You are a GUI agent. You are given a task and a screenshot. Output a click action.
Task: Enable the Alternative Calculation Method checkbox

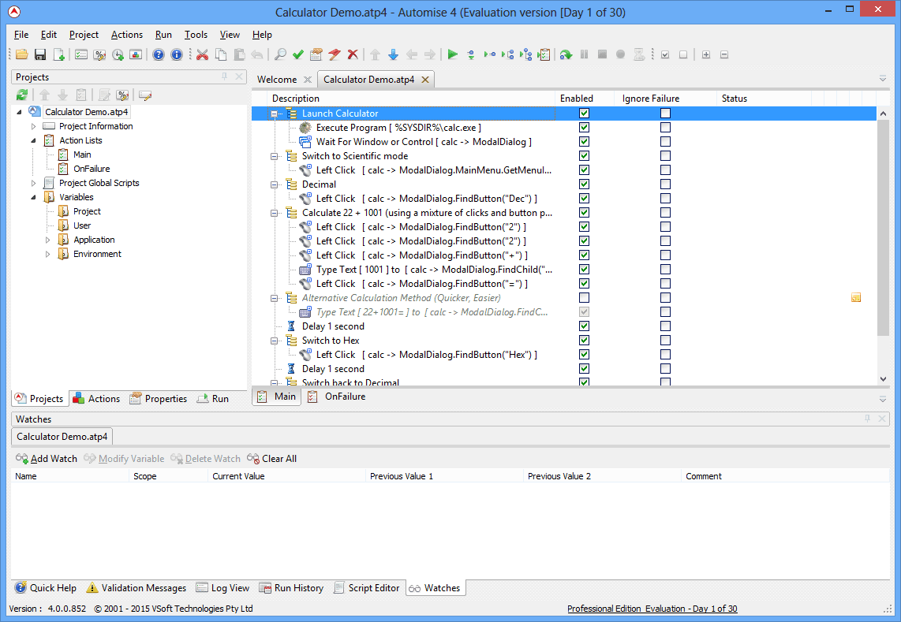(x=585, y=297)
